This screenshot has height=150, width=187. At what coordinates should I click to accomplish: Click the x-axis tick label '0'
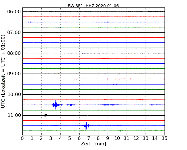coord(22,138)
